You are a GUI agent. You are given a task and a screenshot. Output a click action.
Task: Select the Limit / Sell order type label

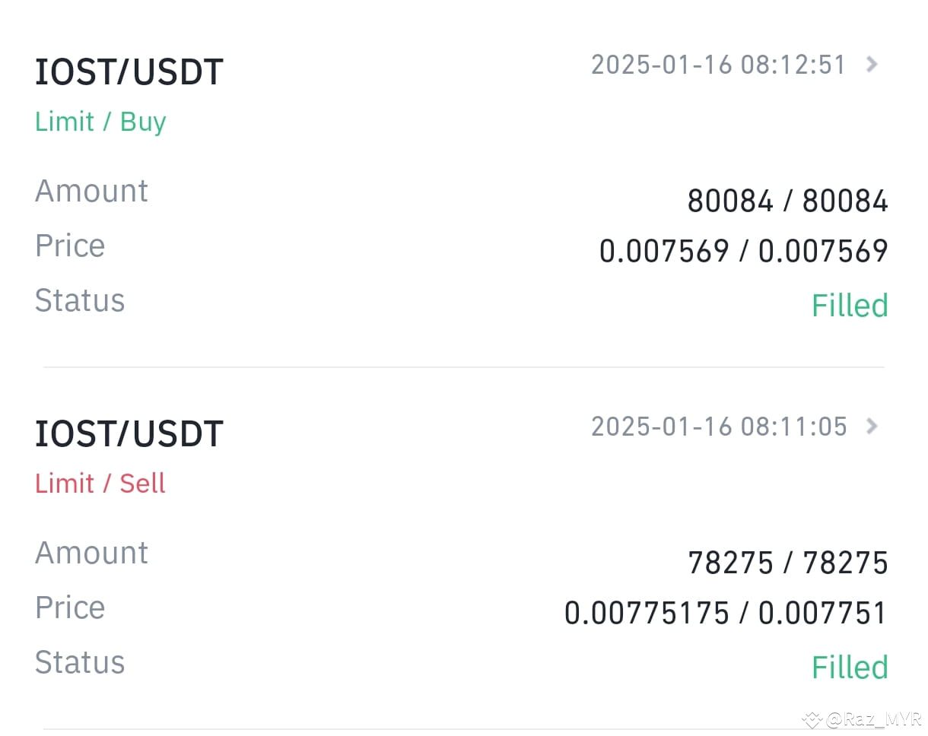[100, 483]
